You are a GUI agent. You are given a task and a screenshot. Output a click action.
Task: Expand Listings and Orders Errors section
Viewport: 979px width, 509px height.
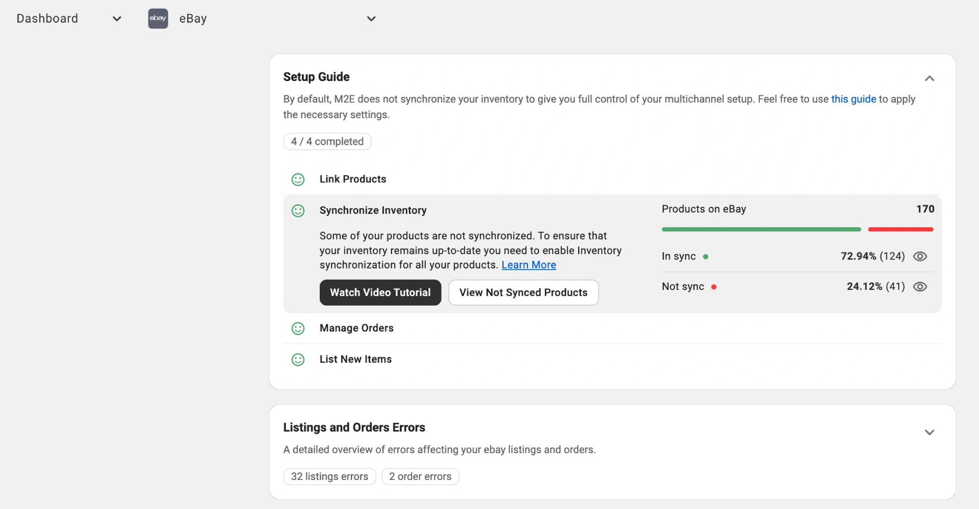929,433
